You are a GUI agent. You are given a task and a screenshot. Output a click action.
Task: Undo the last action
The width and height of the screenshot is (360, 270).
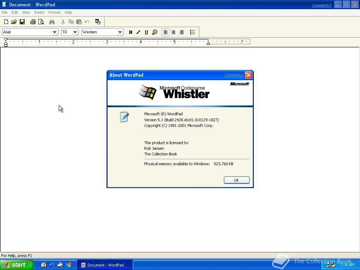pos(87,21)
